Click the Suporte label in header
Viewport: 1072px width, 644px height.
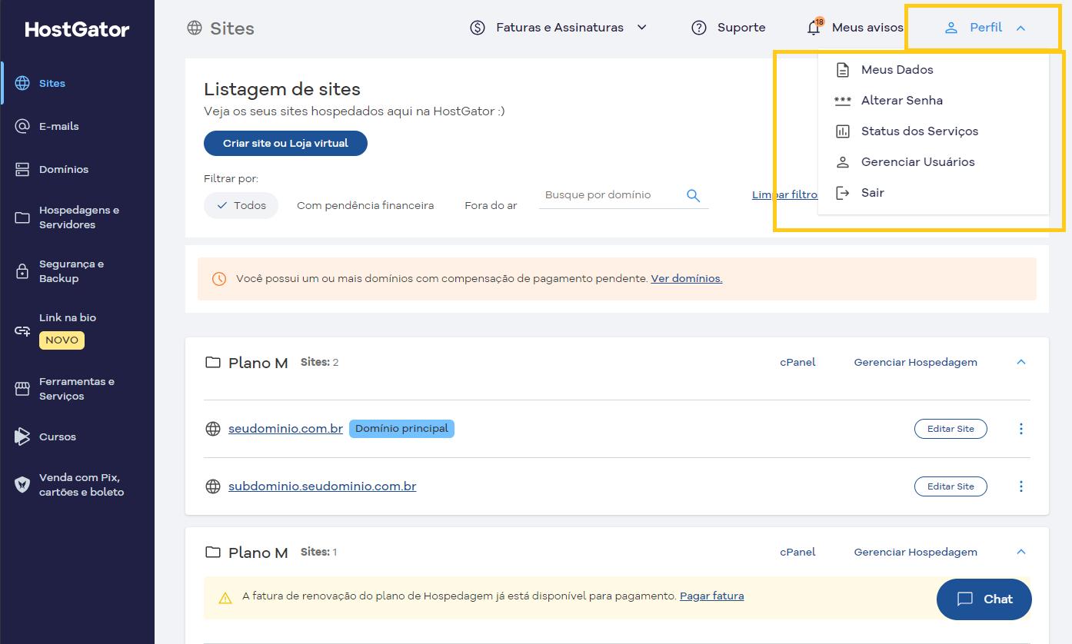741,28
